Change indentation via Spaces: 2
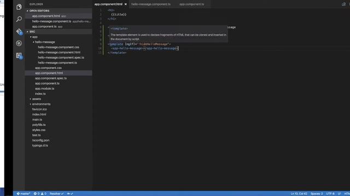Viewport: 350px width, 196px height. click(x=317, y=194)
